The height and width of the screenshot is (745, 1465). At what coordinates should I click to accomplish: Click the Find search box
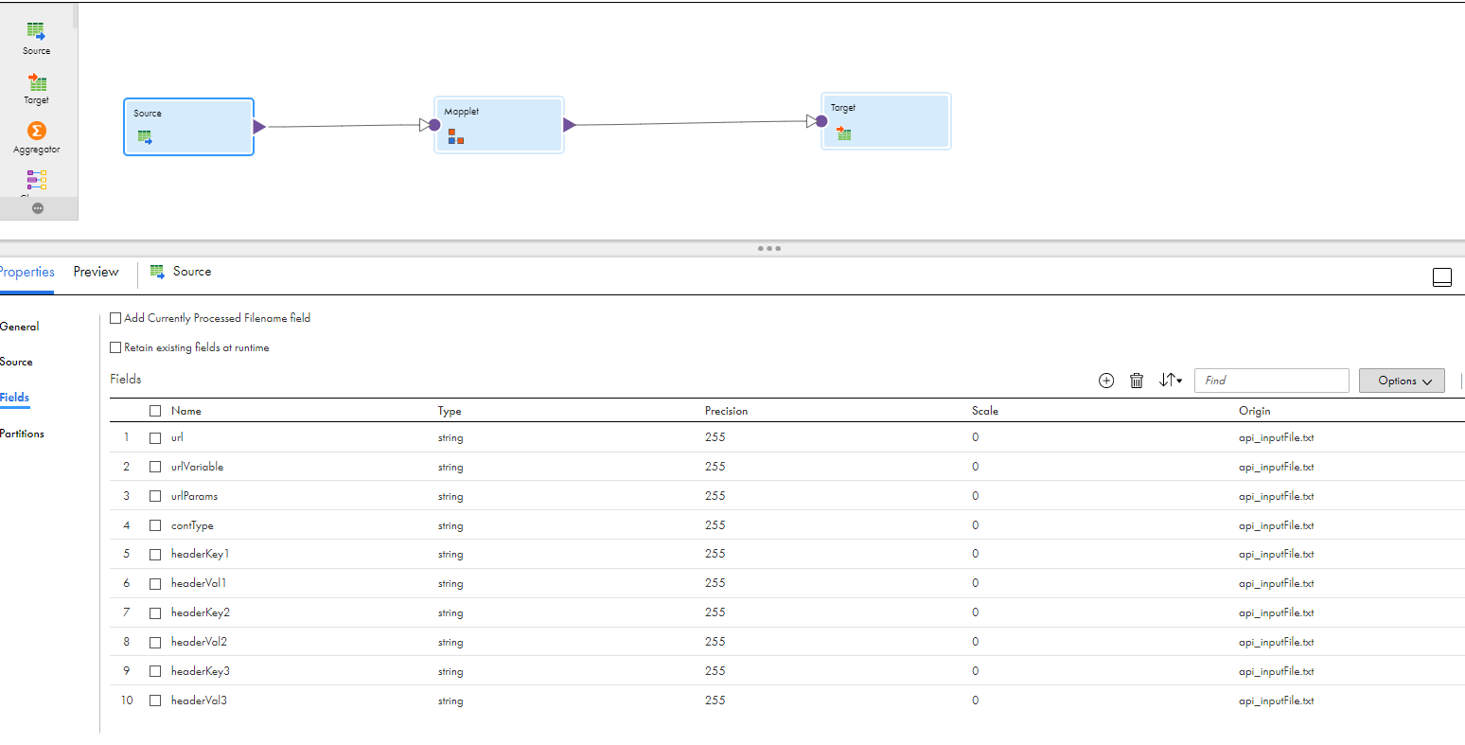[x=1271, y=381]
